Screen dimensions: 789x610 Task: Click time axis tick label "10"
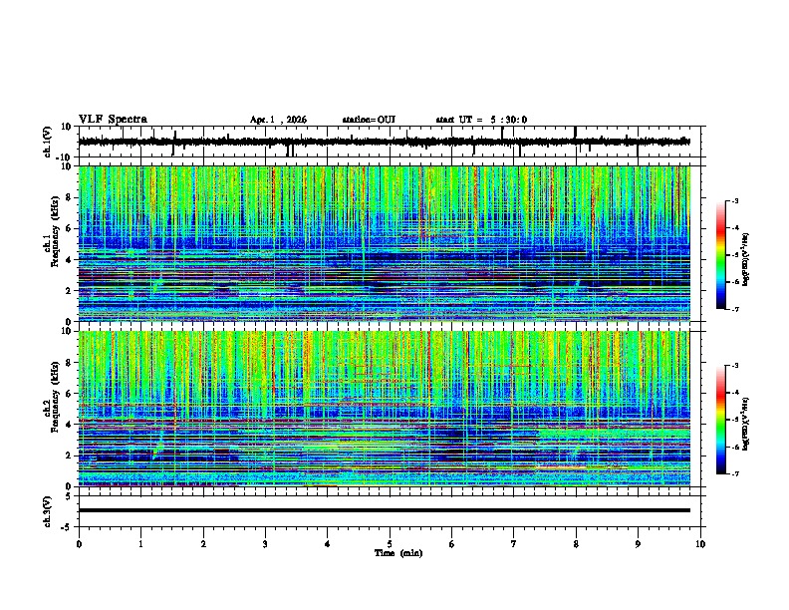pos(700,544)
